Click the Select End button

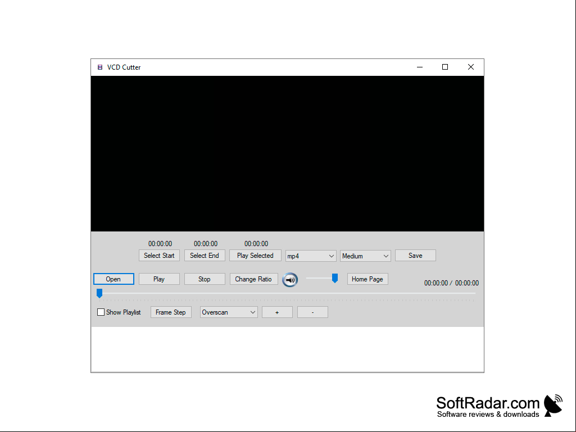205,256
